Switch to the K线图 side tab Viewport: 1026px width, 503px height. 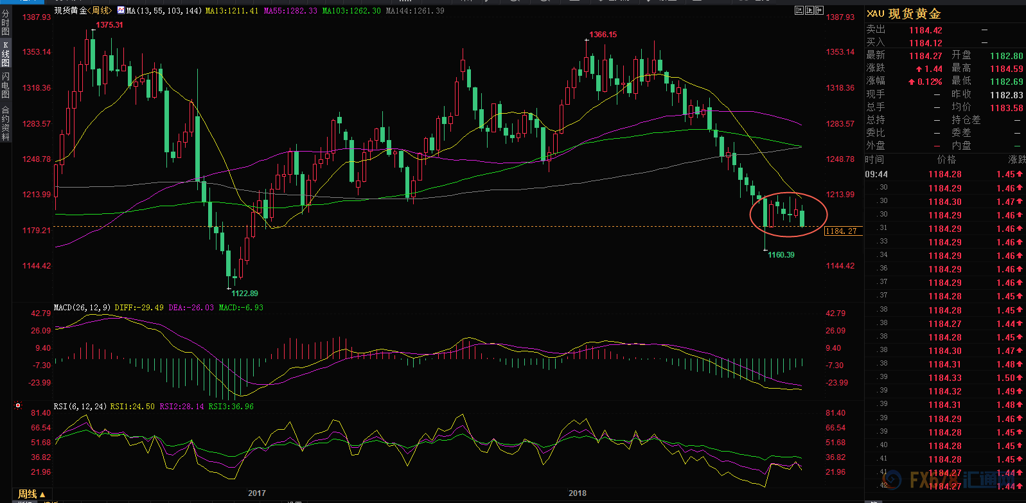tap(6, 54)
